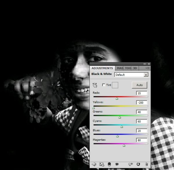
Task: Open the Default preset dropdown
Action: (x=131, y=75)
